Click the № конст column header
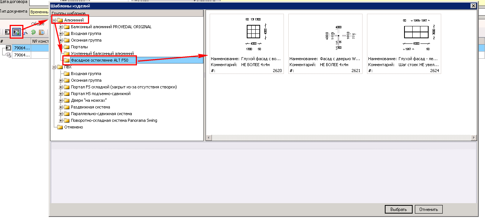The image size is (485, 218). pyautogui.click(x=40, y=42)
